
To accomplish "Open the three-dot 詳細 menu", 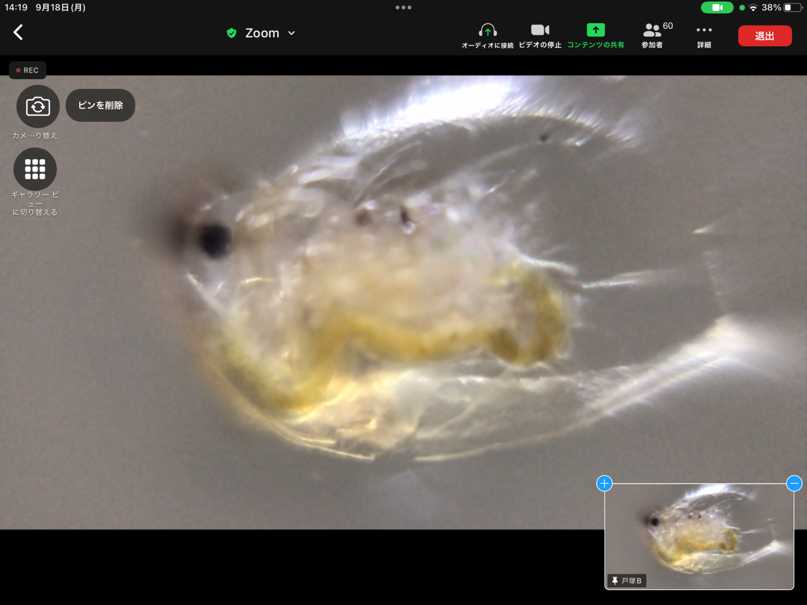I will [x=704, y=30].
